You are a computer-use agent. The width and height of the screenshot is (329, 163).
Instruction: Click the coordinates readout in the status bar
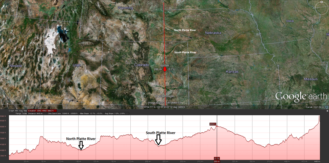(x=163, y=107)
